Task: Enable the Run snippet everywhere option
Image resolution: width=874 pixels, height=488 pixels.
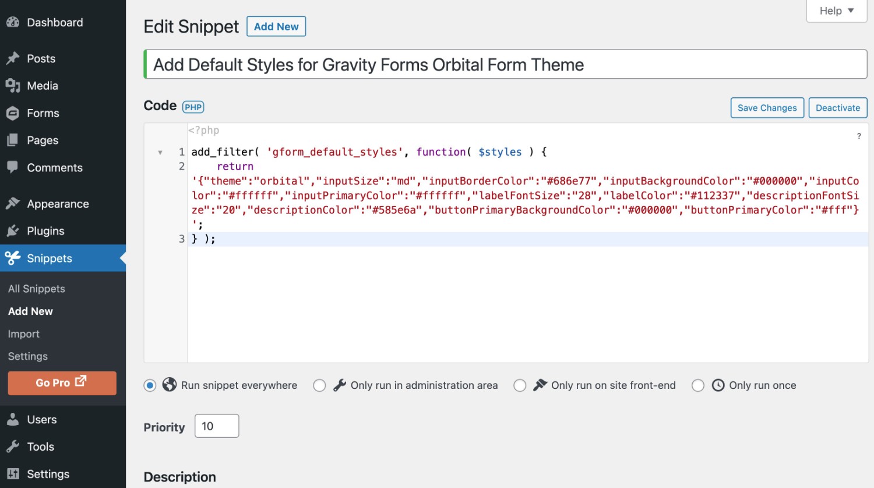Action: tap(150, 385)
